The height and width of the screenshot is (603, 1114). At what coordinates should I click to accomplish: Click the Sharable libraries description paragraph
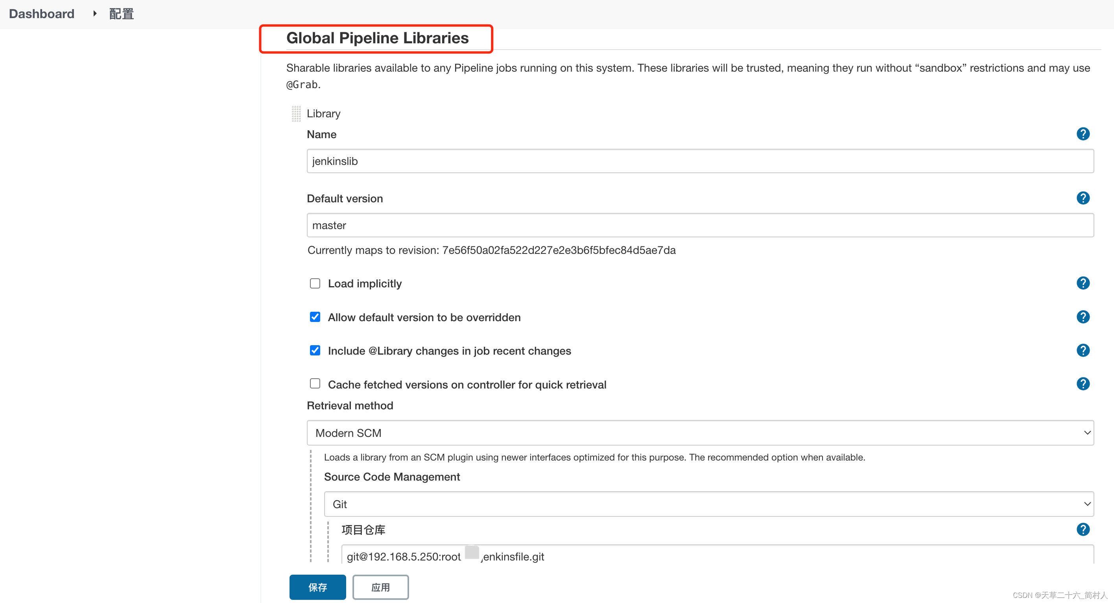click(x=688, y=76)
